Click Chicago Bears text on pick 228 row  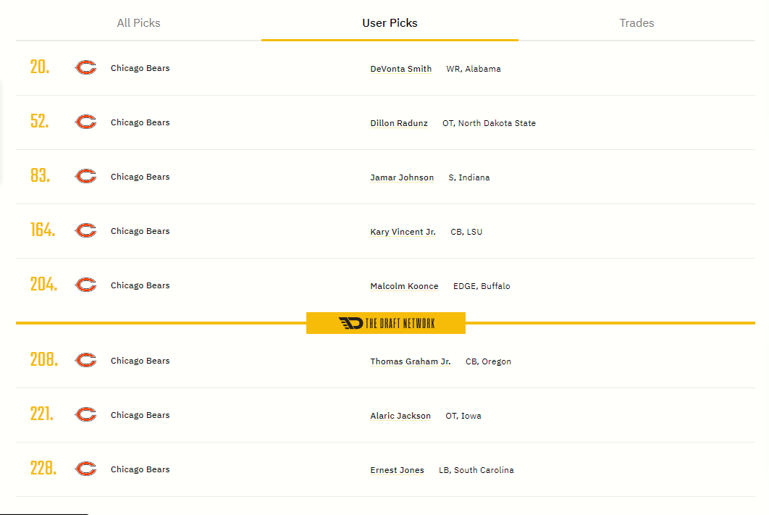140,470
